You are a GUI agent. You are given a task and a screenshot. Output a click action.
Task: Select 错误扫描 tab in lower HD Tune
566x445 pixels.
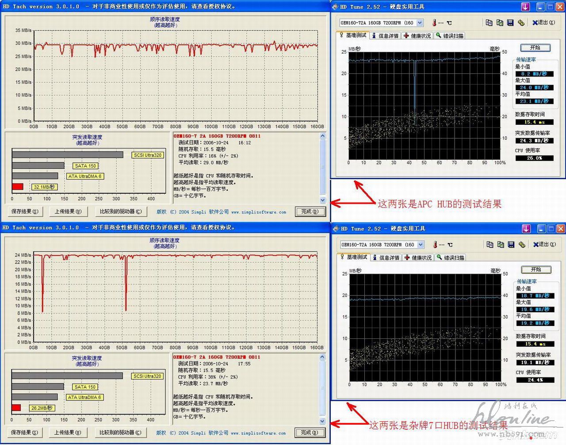451,257
